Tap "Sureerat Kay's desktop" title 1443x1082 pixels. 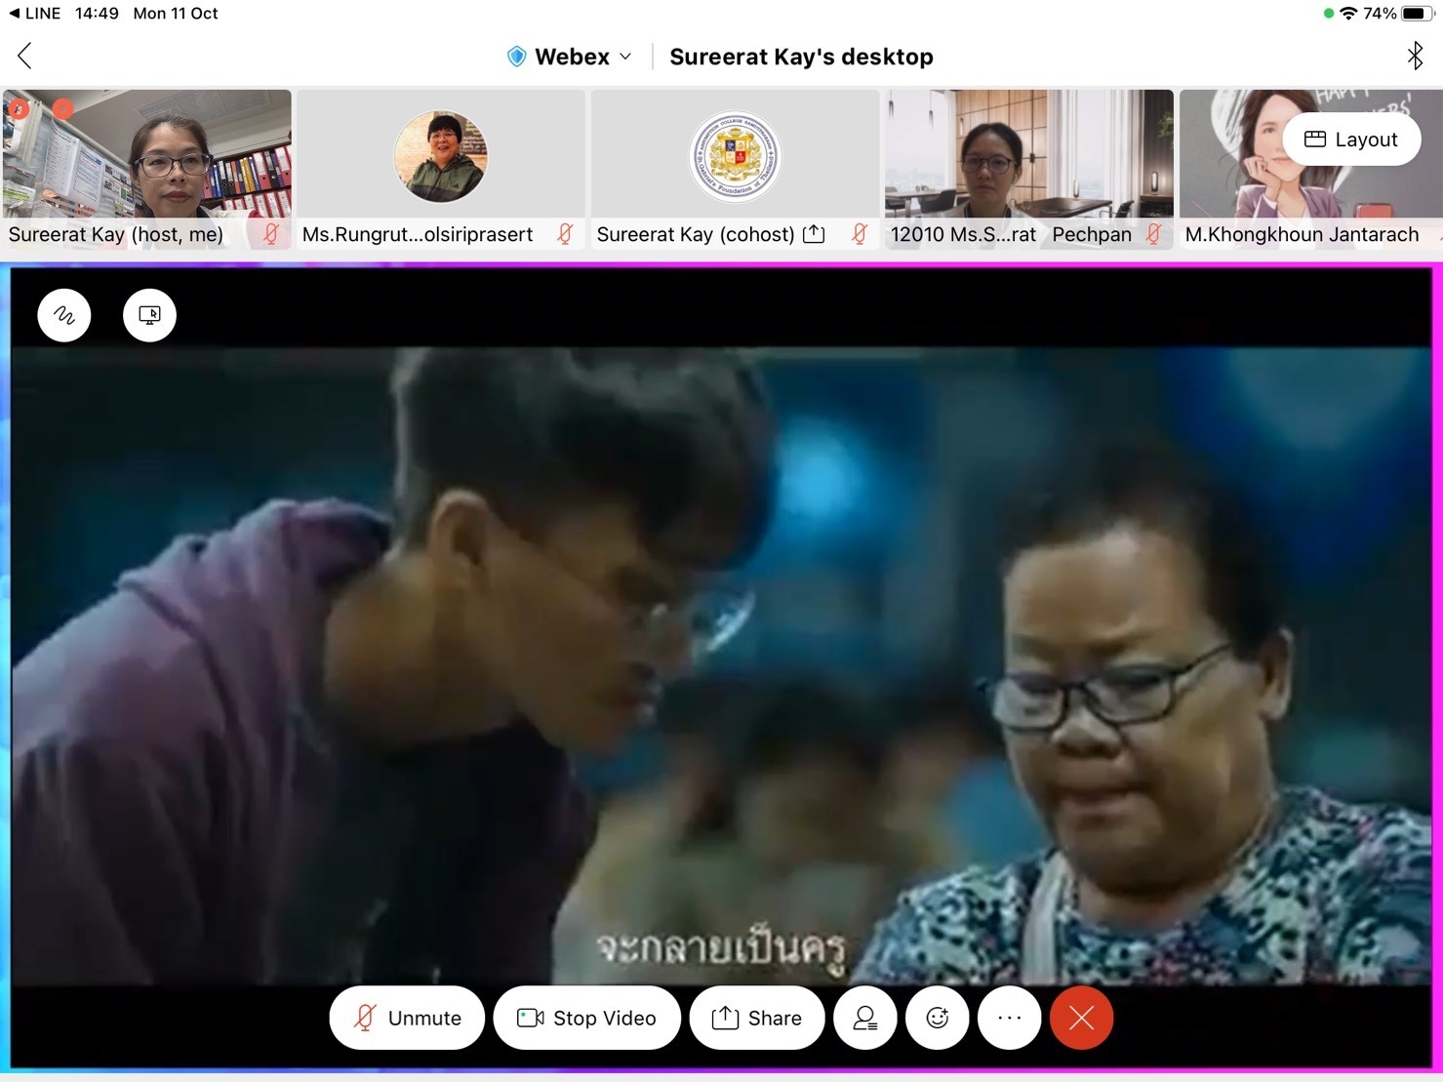801,57
